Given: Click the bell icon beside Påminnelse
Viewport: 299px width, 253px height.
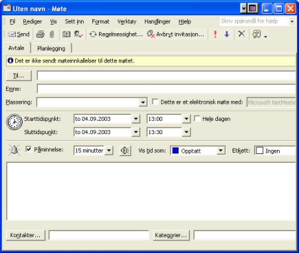Looking at the screenshot, I should (x=14, y=150).
